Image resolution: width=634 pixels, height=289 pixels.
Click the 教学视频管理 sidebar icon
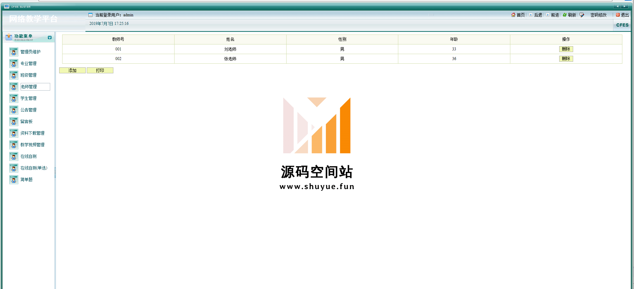coord(14,145)
